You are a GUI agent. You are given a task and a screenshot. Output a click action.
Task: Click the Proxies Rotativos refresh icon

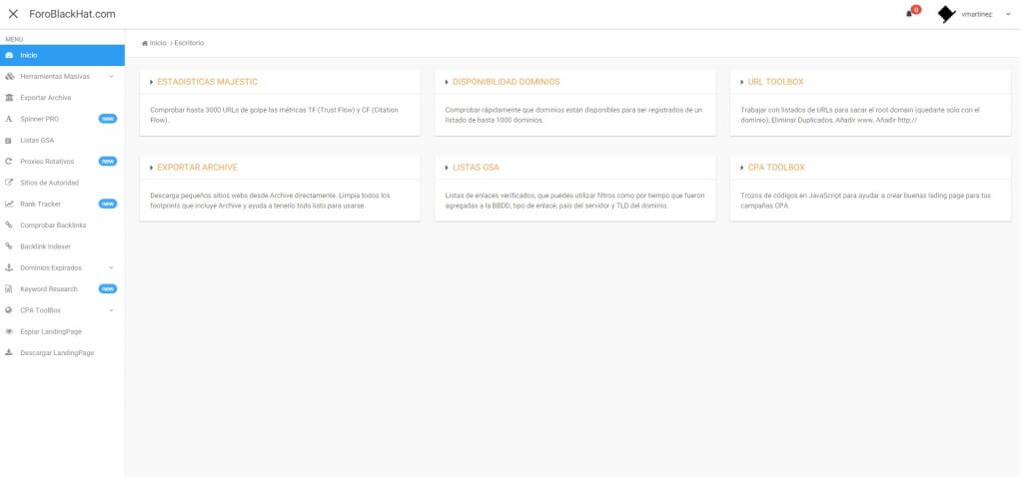9,161
